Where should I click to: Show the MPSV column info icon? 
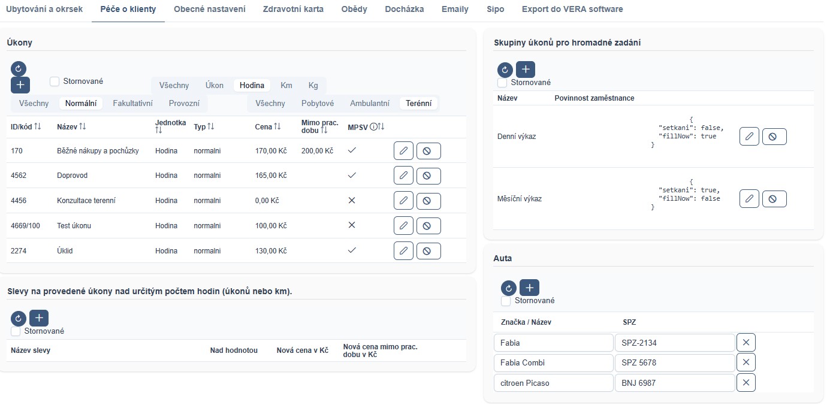(373, 126)
